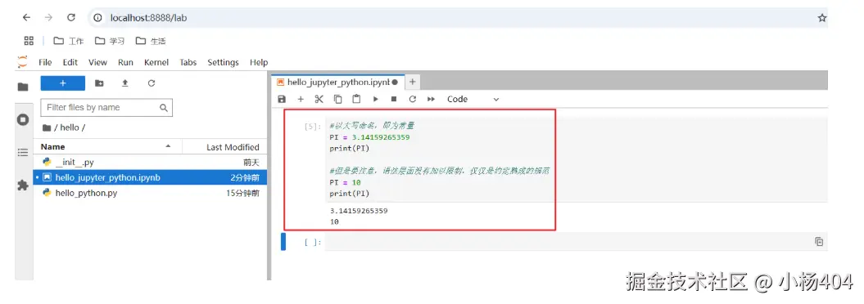Go back with the browser back arrow
The image size is (864, 304).
click(x=26, y=18)
